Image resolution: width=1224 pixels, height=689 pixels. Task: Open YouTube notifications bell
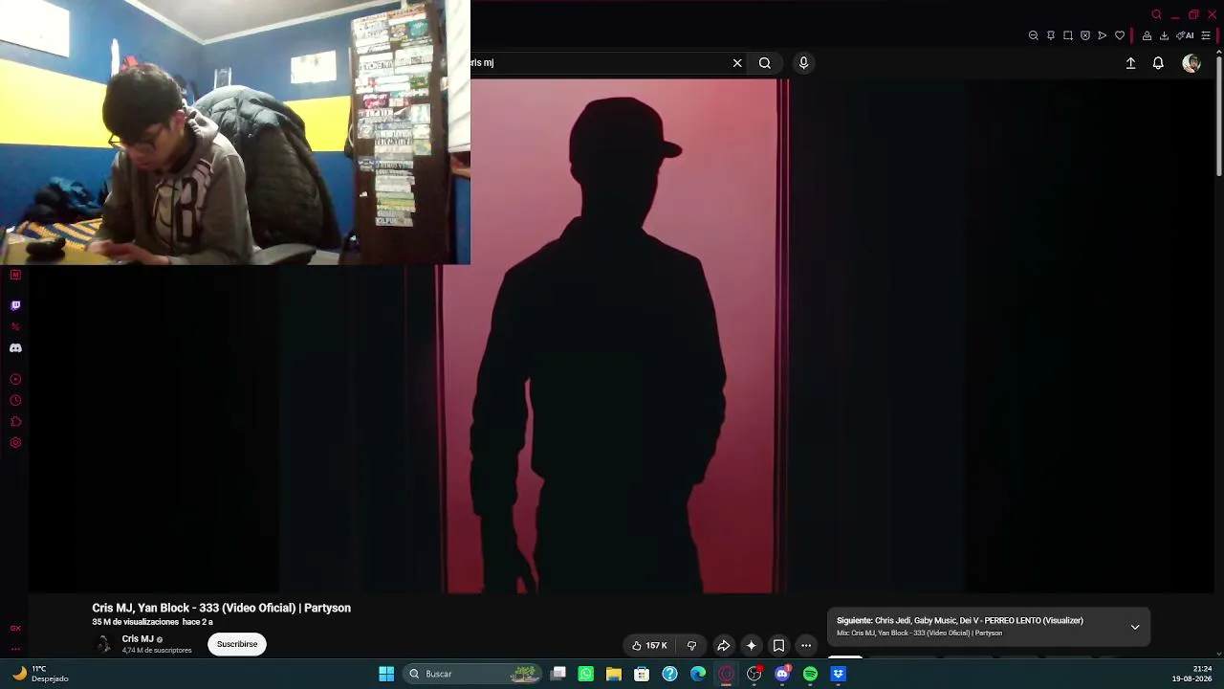point(1158,63)
